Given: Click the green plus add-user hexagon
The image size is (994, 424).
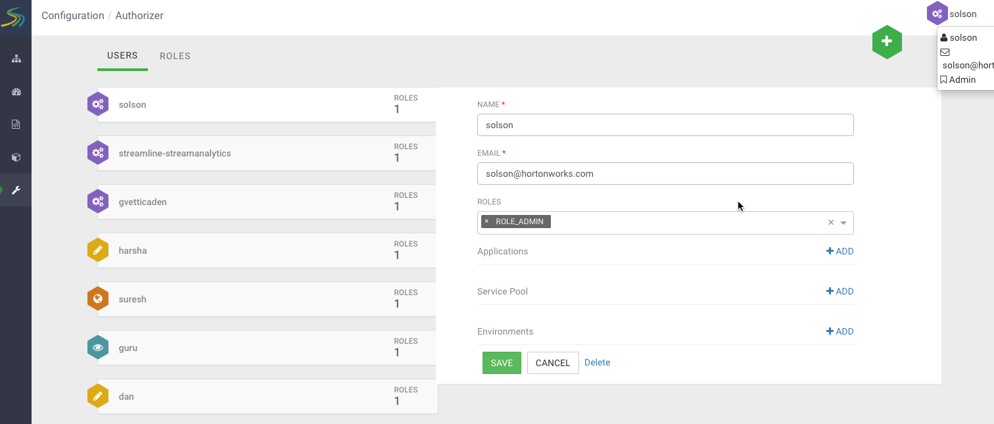Looking at the screenshot, I should (887, 42).
